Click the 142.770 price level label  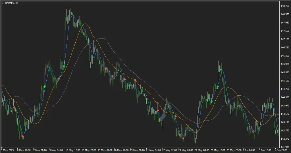[285, 131]
